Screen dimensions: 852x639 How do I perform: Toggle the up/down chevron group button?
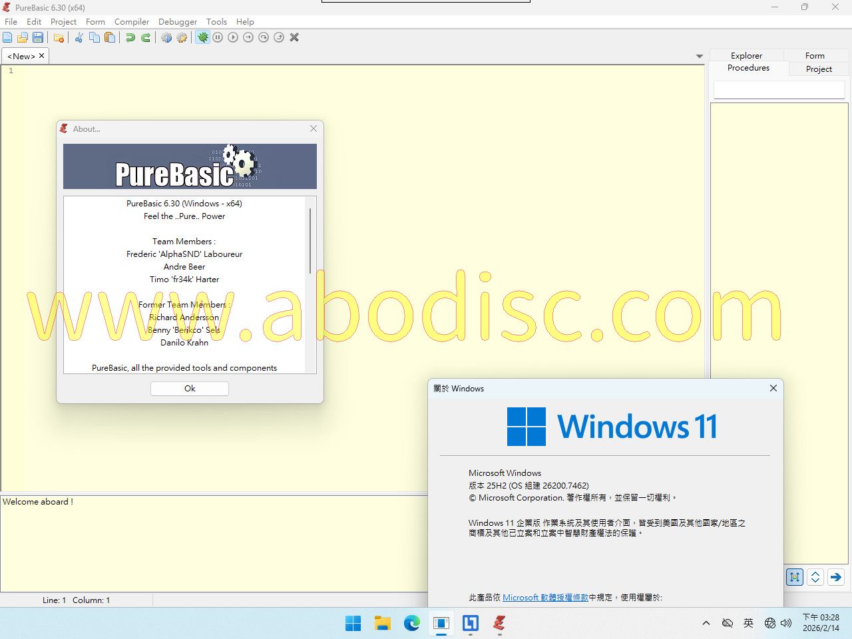[815, 577]
